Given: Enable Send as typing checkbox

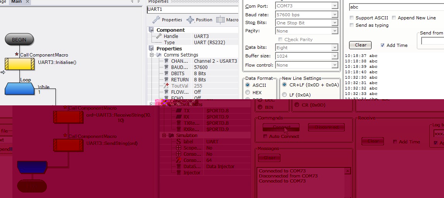Looking at the screenshot, I should [x=352, y=25].
